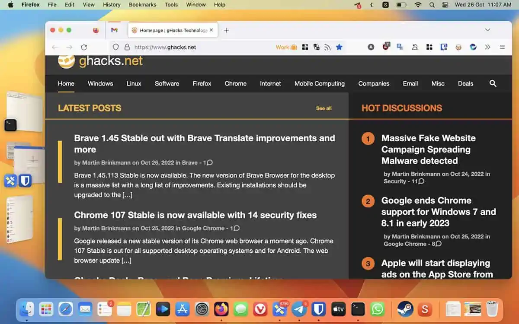
Task: Open Chrome 107 Stable article
Action: pos(195,215)
